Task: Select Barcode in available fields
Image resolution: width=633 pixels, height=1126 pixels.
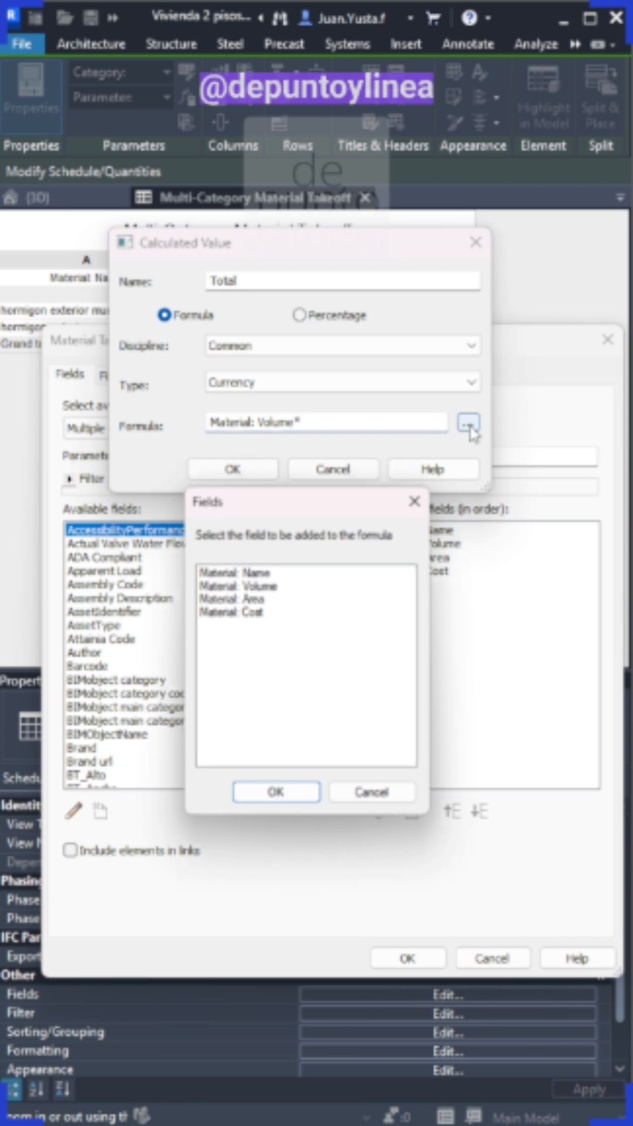Action: coord(87,666)
